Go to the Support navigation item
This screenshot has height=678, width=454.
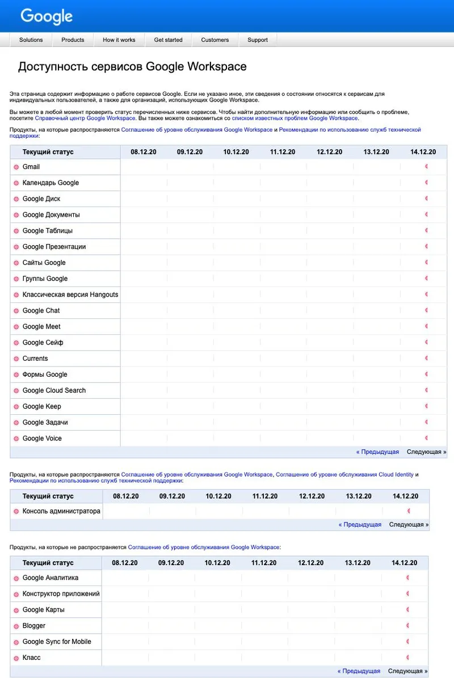257,40
